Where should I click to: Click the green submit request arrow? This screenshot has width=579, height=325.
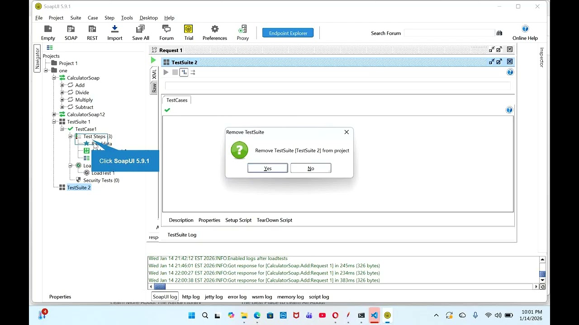click(153, 60)
